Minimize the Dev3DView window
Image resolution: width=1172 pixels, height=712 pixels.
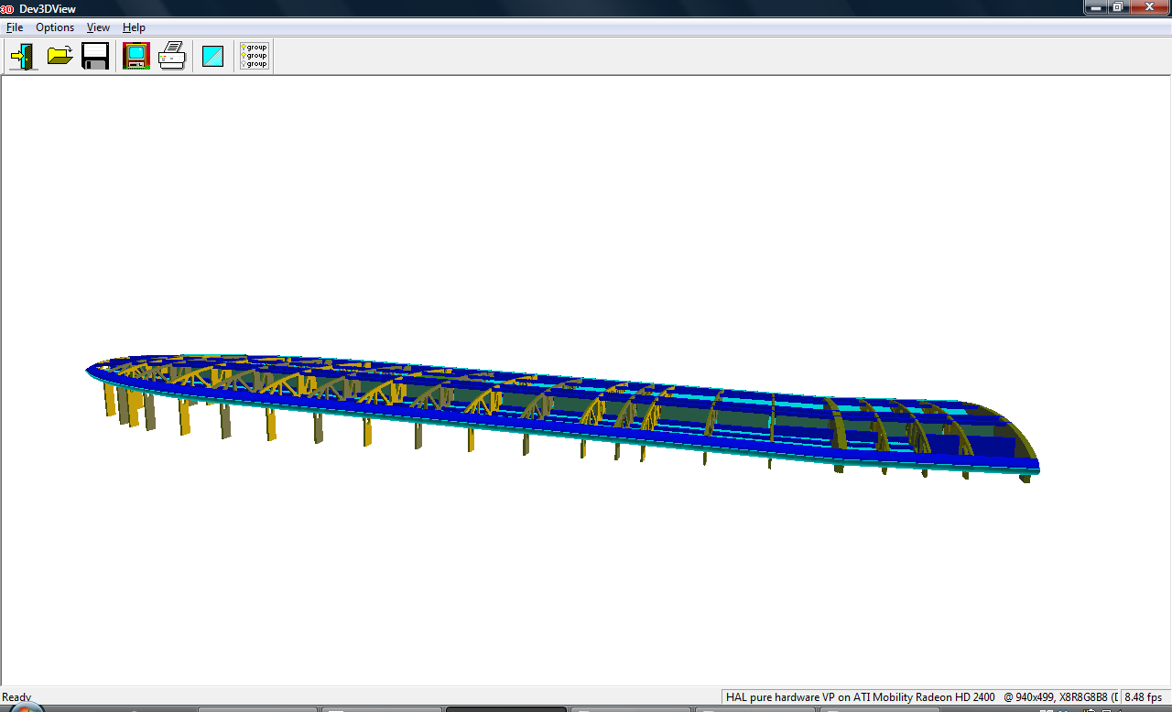pos(1096,7)
